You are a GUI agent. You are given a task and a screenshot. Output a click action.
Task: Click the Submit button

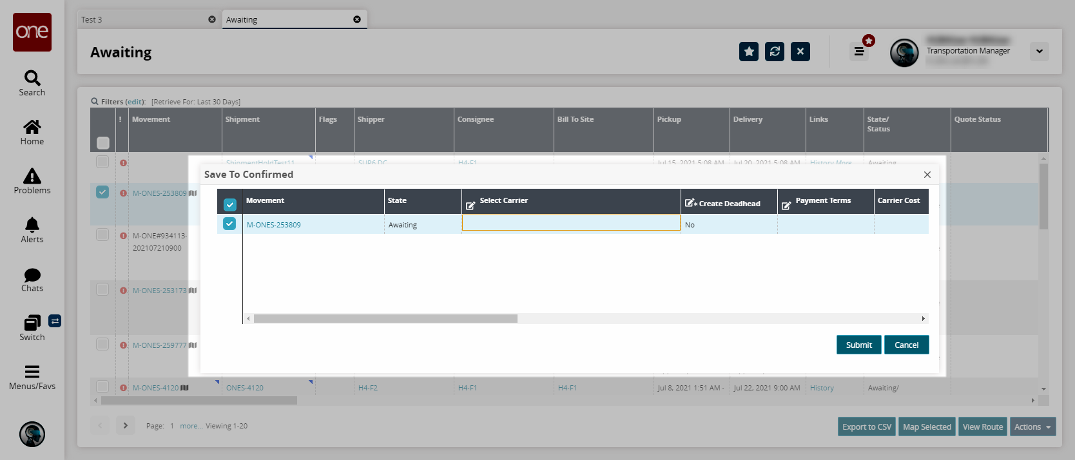pos(858,345)
